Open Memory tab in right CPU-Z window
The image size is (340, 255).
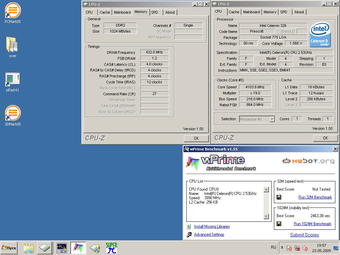pos(270,12)
